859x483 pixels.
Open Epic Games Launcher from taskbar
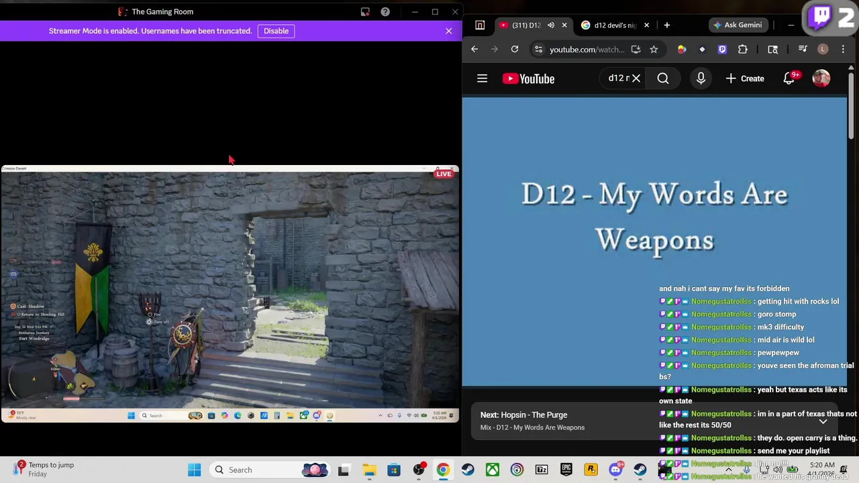(x=566, y=470)
